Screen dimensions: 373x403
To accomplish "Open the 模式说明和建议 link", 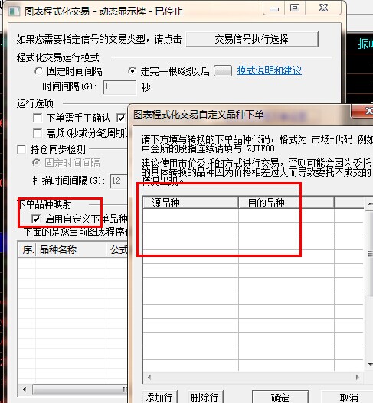I will pos(270,70).
